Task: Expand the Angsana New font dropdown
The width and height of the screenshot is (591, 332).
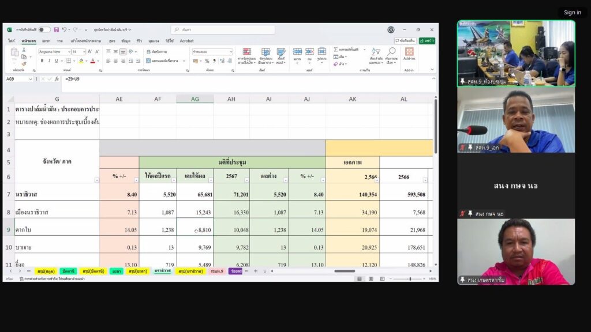Action: click(x=68, y=52)
